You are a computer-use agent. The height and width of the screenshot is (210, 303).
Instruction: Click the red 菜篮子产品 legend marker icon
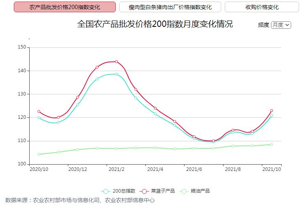146,191
